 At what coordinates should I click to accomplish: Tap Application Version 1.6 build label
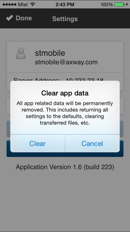65,167
